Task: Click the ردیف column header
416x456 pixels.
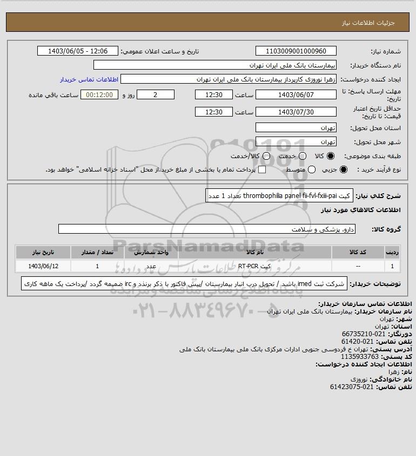Action: pyautogui.click(x=392, y=253)
